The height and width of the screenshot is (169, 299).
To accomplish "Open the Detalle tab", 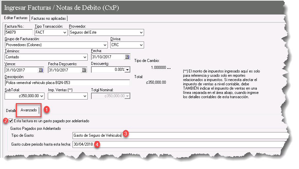I will [x=11, y=110].
